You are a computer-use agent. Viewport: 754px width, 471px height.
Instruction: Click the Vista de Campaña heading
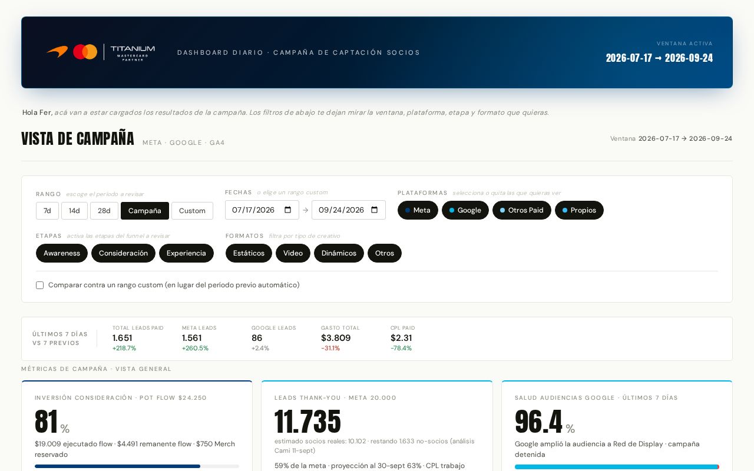[x=78, y=139]
